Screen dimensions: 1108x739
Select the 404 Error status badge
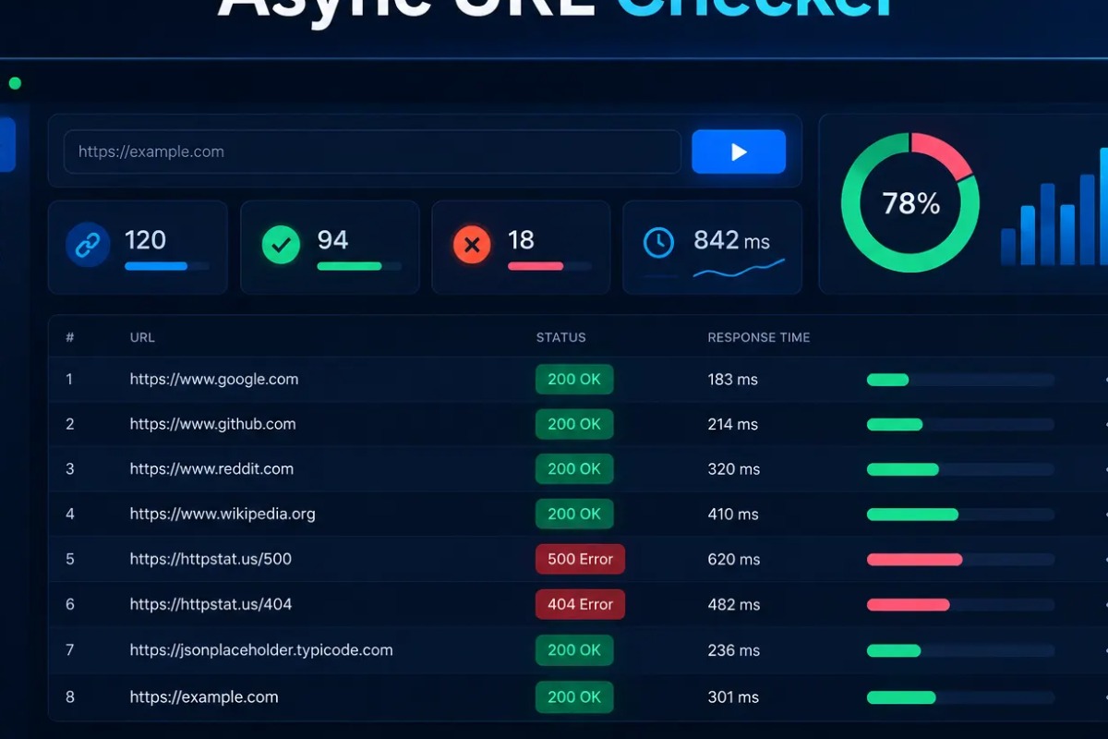pyautogui.click(x=580, y=604)
